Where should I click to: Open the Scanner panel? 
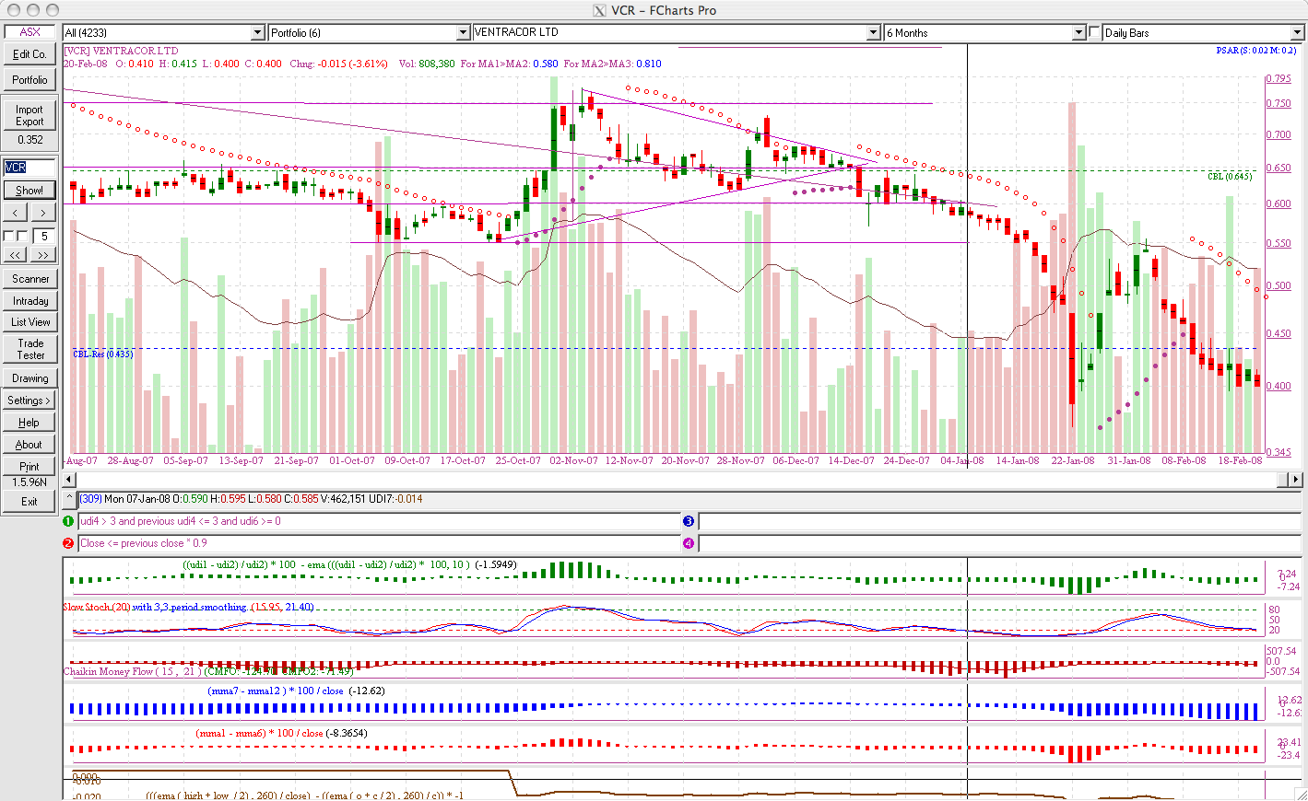pos(29,279)
